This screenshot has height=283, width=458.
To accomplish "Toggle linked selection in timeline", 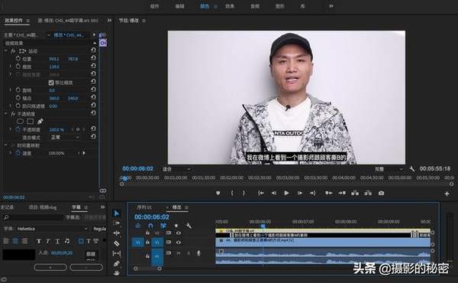I will (x=163, y=226).
